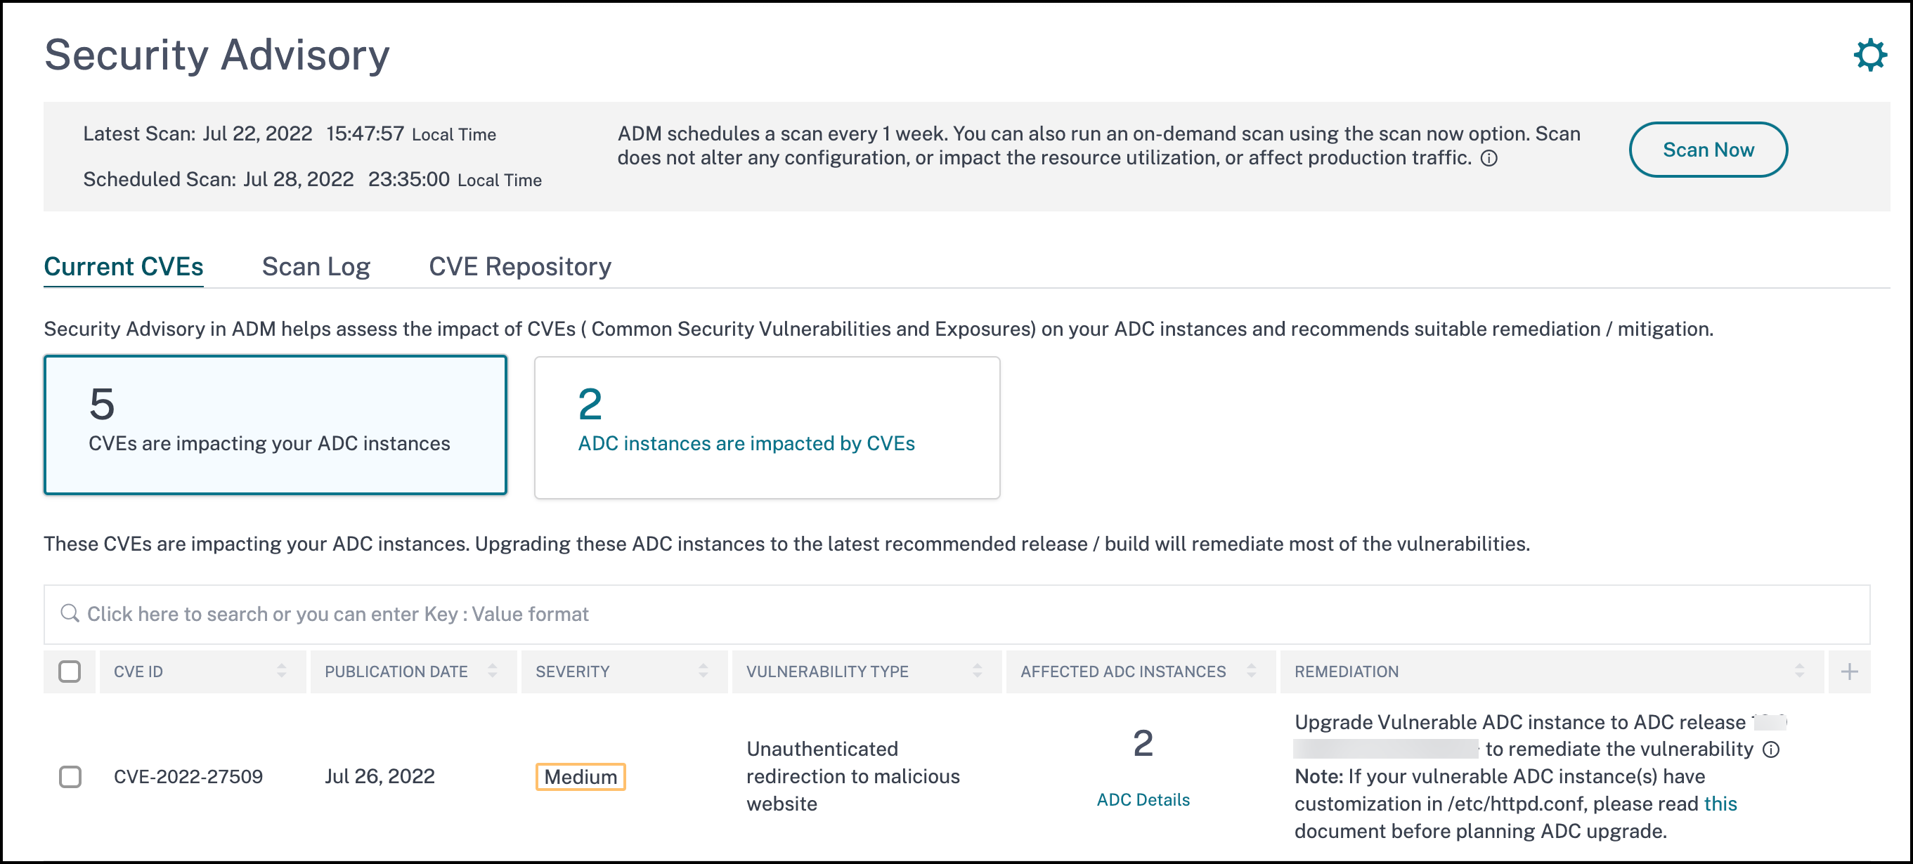
Task: Click the CVE-2022-27509 ID text
Action: [x=188, y=776]
